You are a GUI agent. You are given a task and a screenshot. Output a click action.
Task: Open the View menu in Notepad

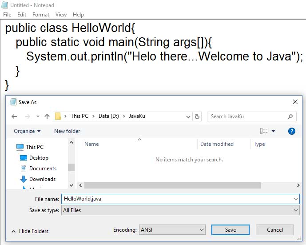pos(61,15)
